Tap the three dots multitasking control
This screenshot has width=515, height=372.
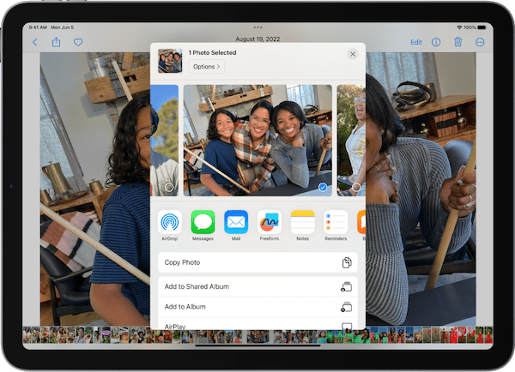click(257, 27)
